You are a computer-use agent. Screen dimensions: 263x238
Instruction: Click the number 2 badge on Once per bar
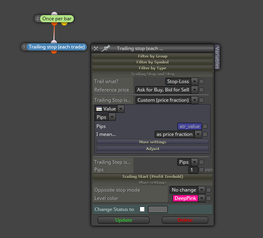click(38, 19)
